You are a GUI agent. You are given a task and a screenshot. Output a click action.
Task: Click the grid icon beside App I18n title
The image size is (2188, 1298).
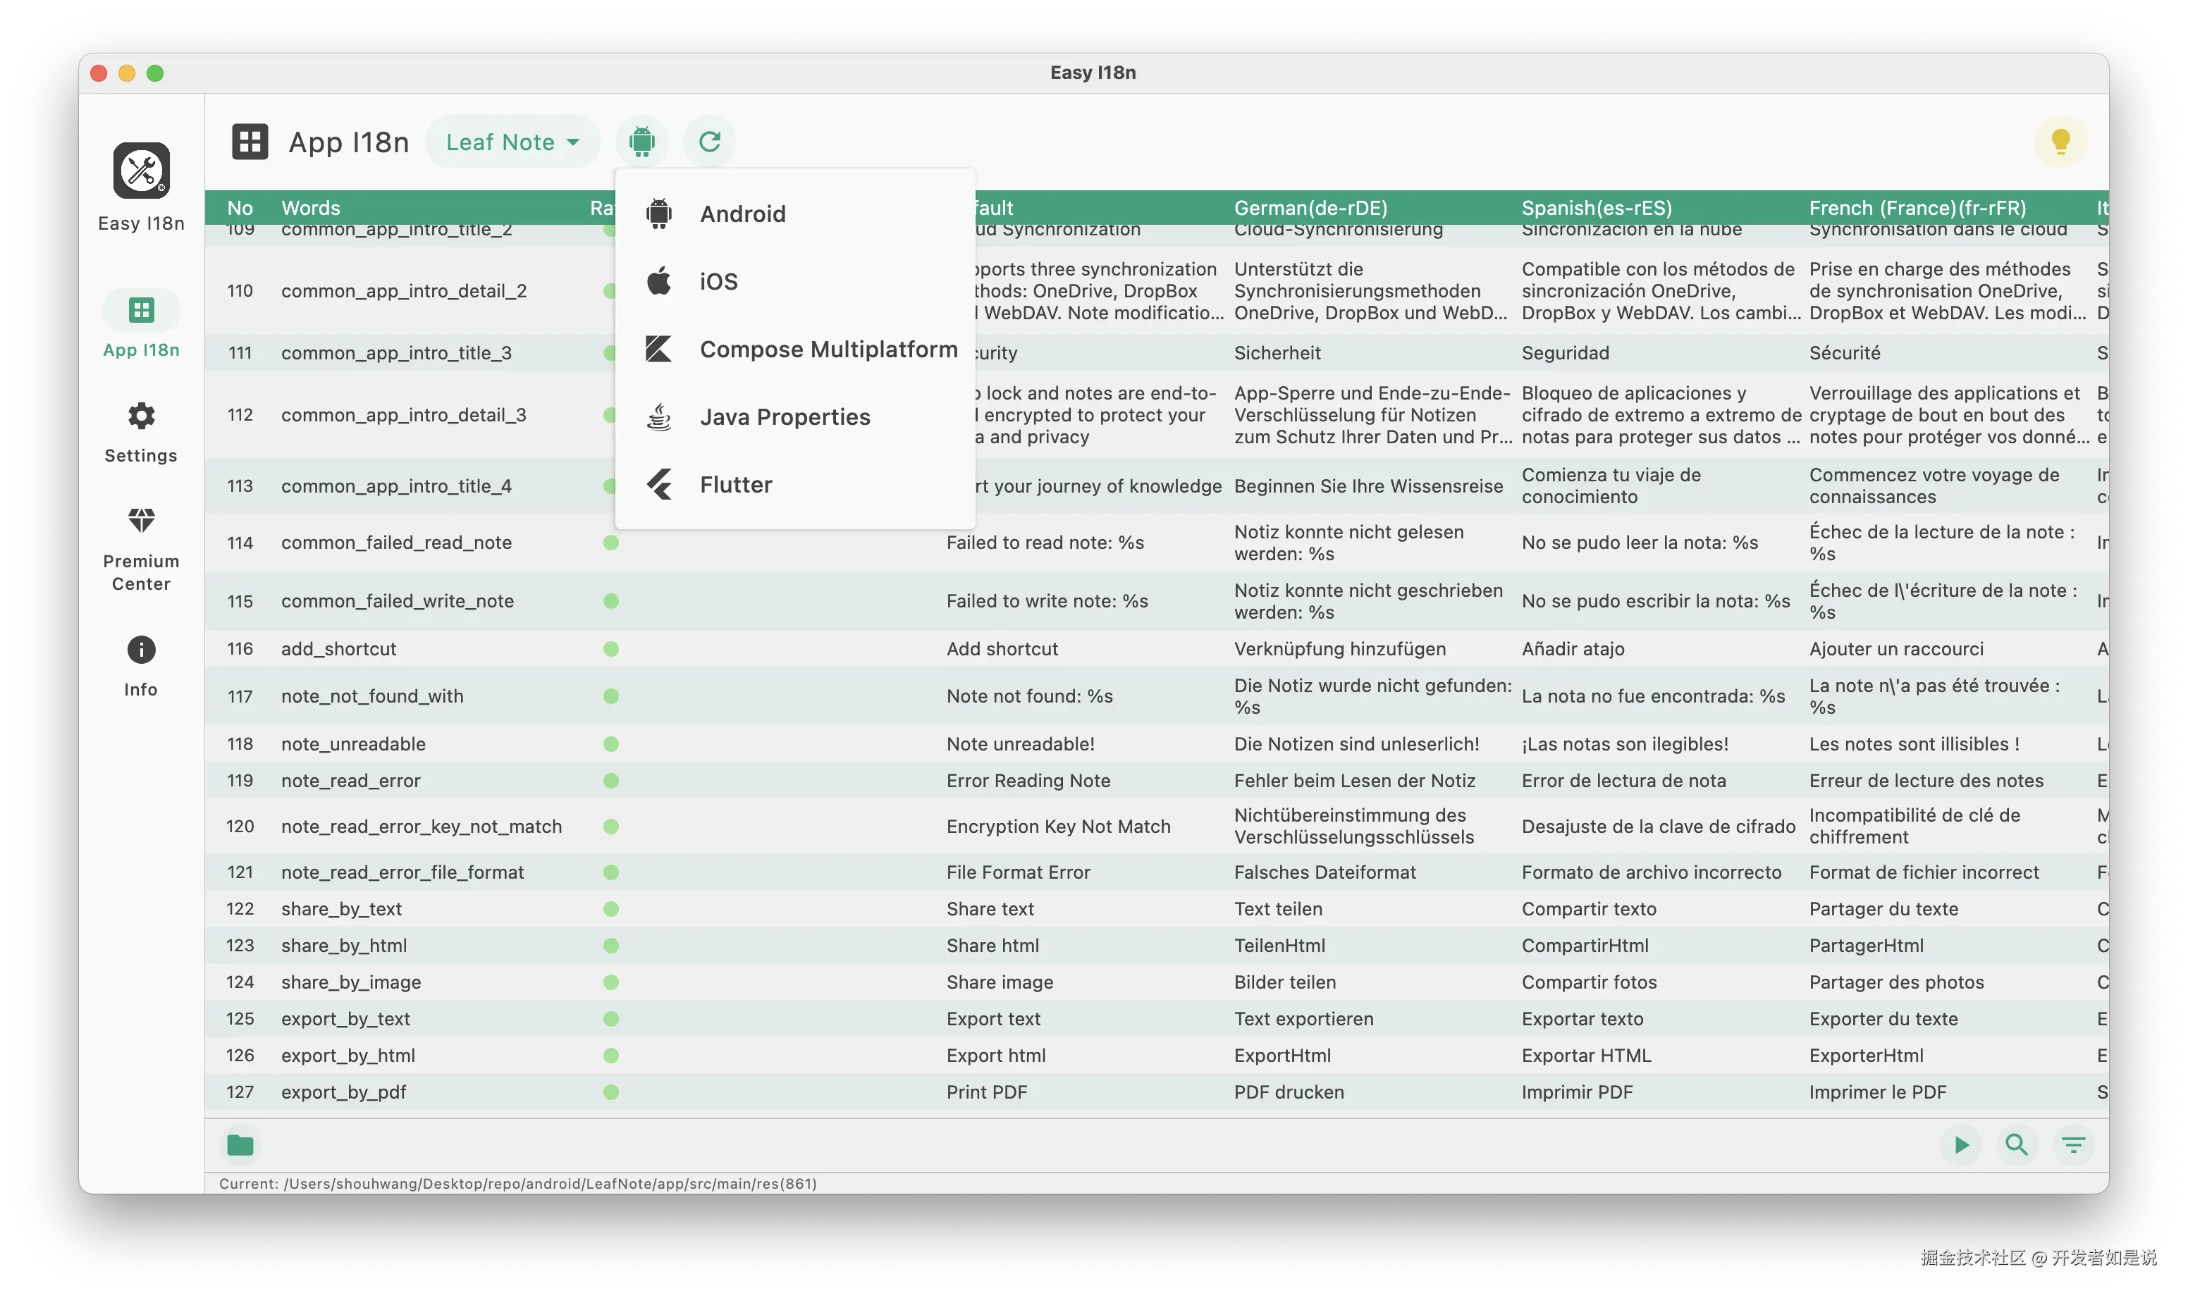pos(250,142)
